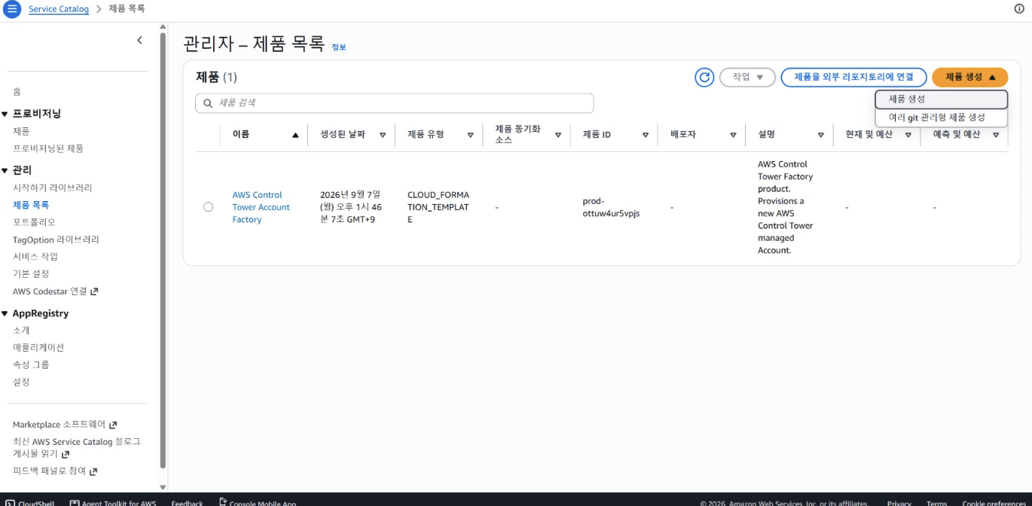Open Cookie preferences in the footer
The image size is (1032, 506).
pos(994,503)
